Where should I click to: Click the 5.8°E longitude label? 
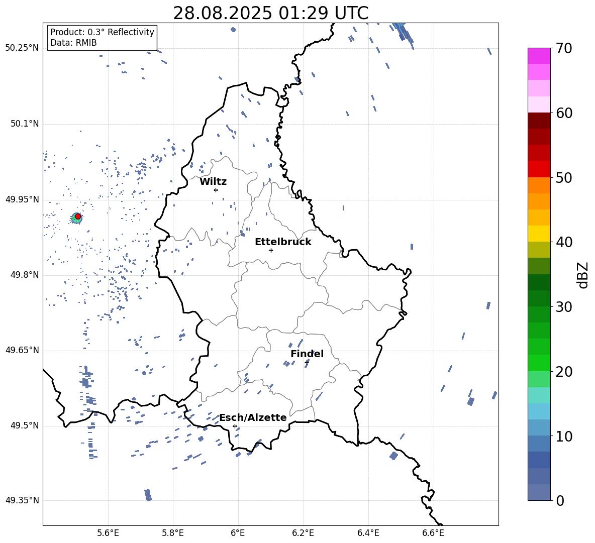(x=173, y=533)
